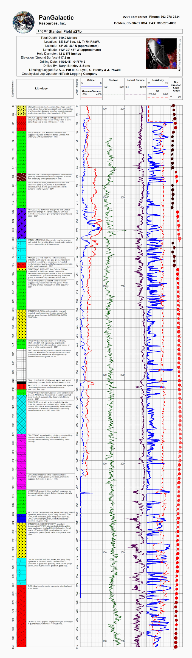Viewport: 192px width, 658px height.
Task: Select the magenta dolostone lithology block
Action: [22, 461]
